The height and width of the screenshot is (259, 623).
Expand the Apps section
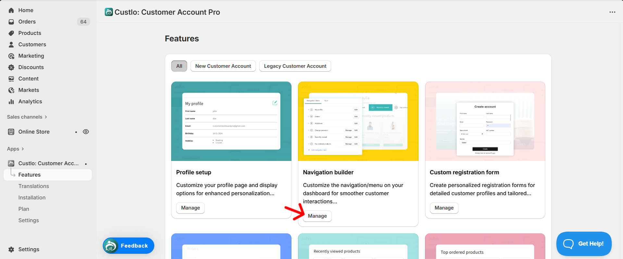tap(16, 149)
